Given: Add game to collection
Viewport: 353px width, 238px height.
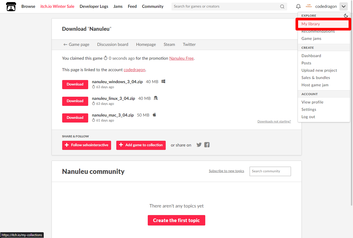Looking at the screenshot, I should click(x=141, y=145).
